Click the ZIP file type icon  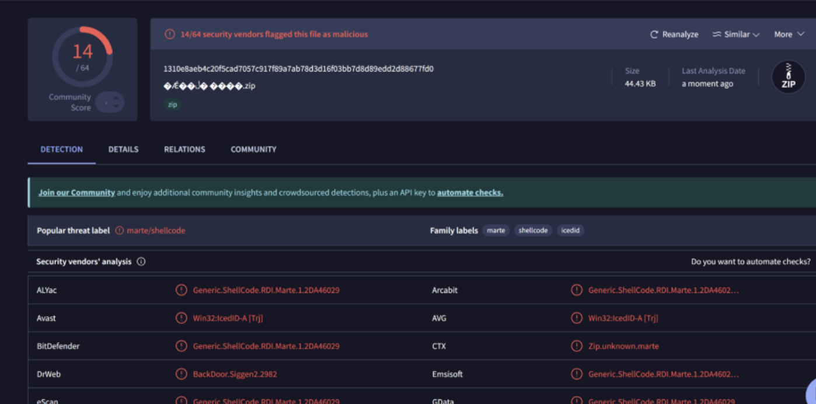[788, 77]
